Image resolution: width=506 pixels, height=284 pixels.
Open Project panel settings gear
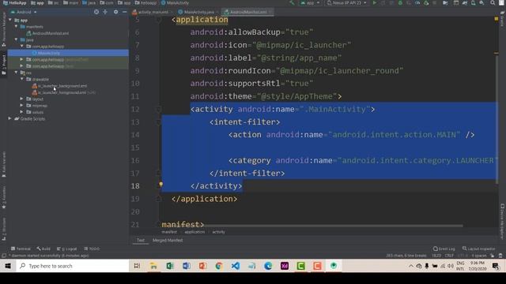coord(115,12)
